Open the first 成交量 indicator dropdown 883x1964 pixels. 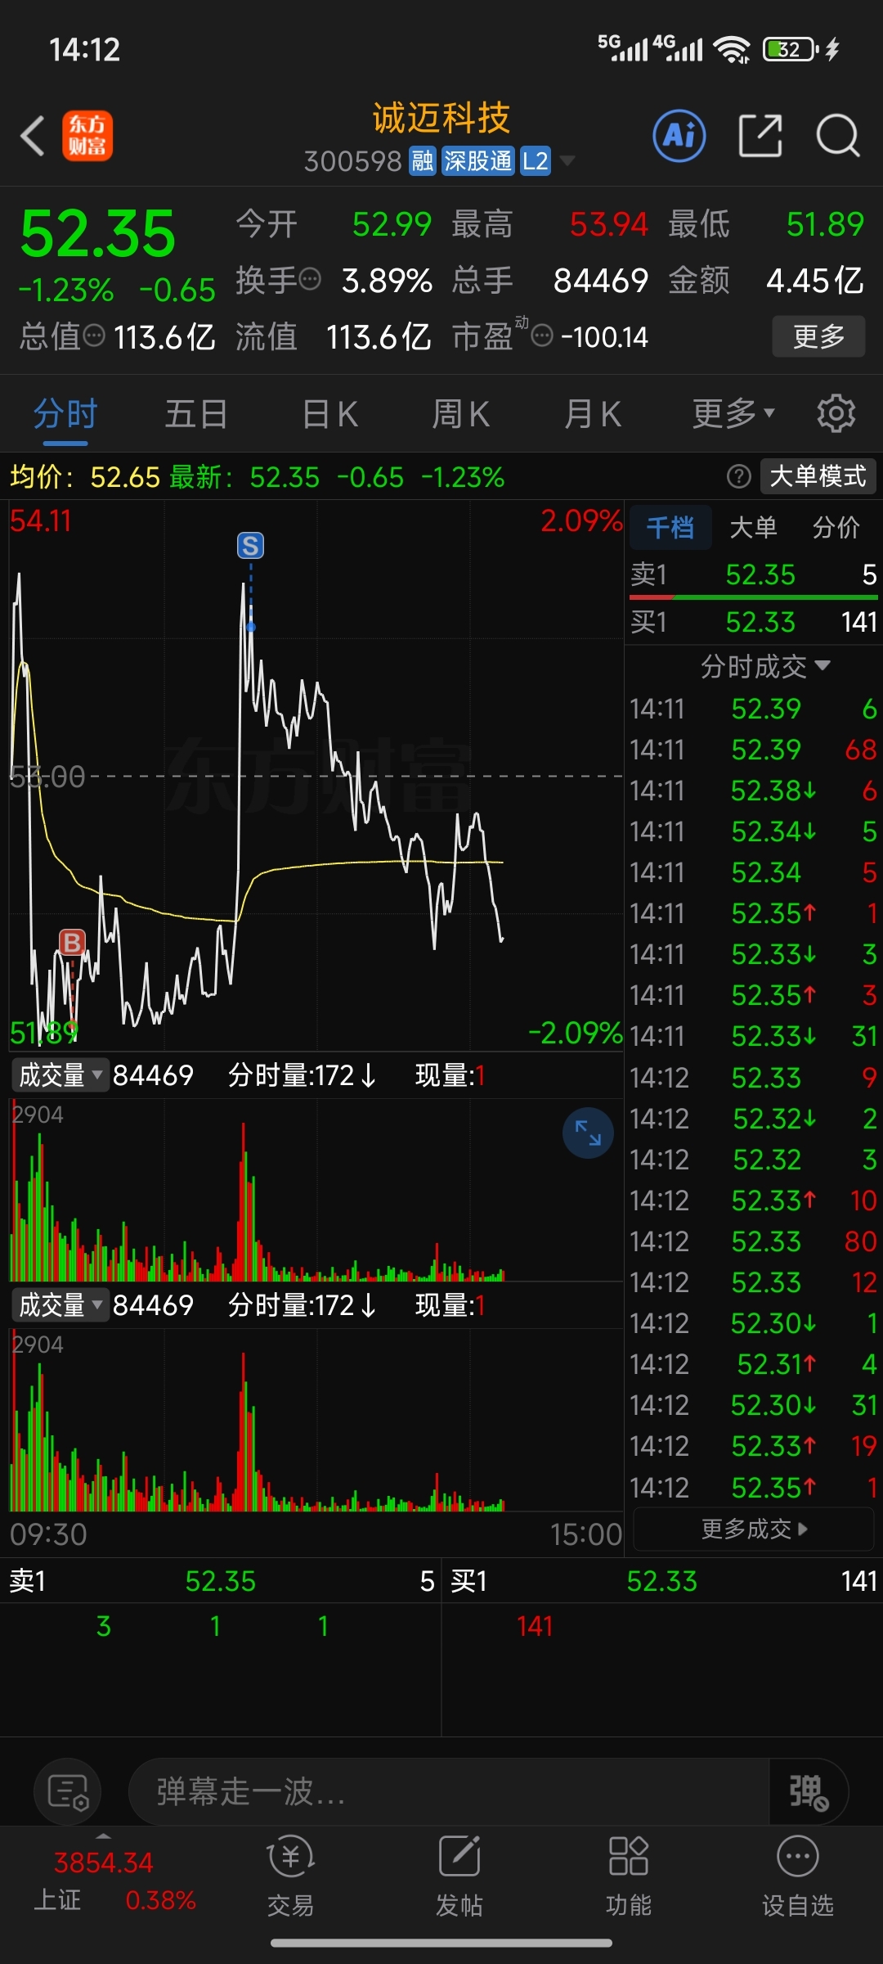pyautogui.click(x=60, y=1075)
